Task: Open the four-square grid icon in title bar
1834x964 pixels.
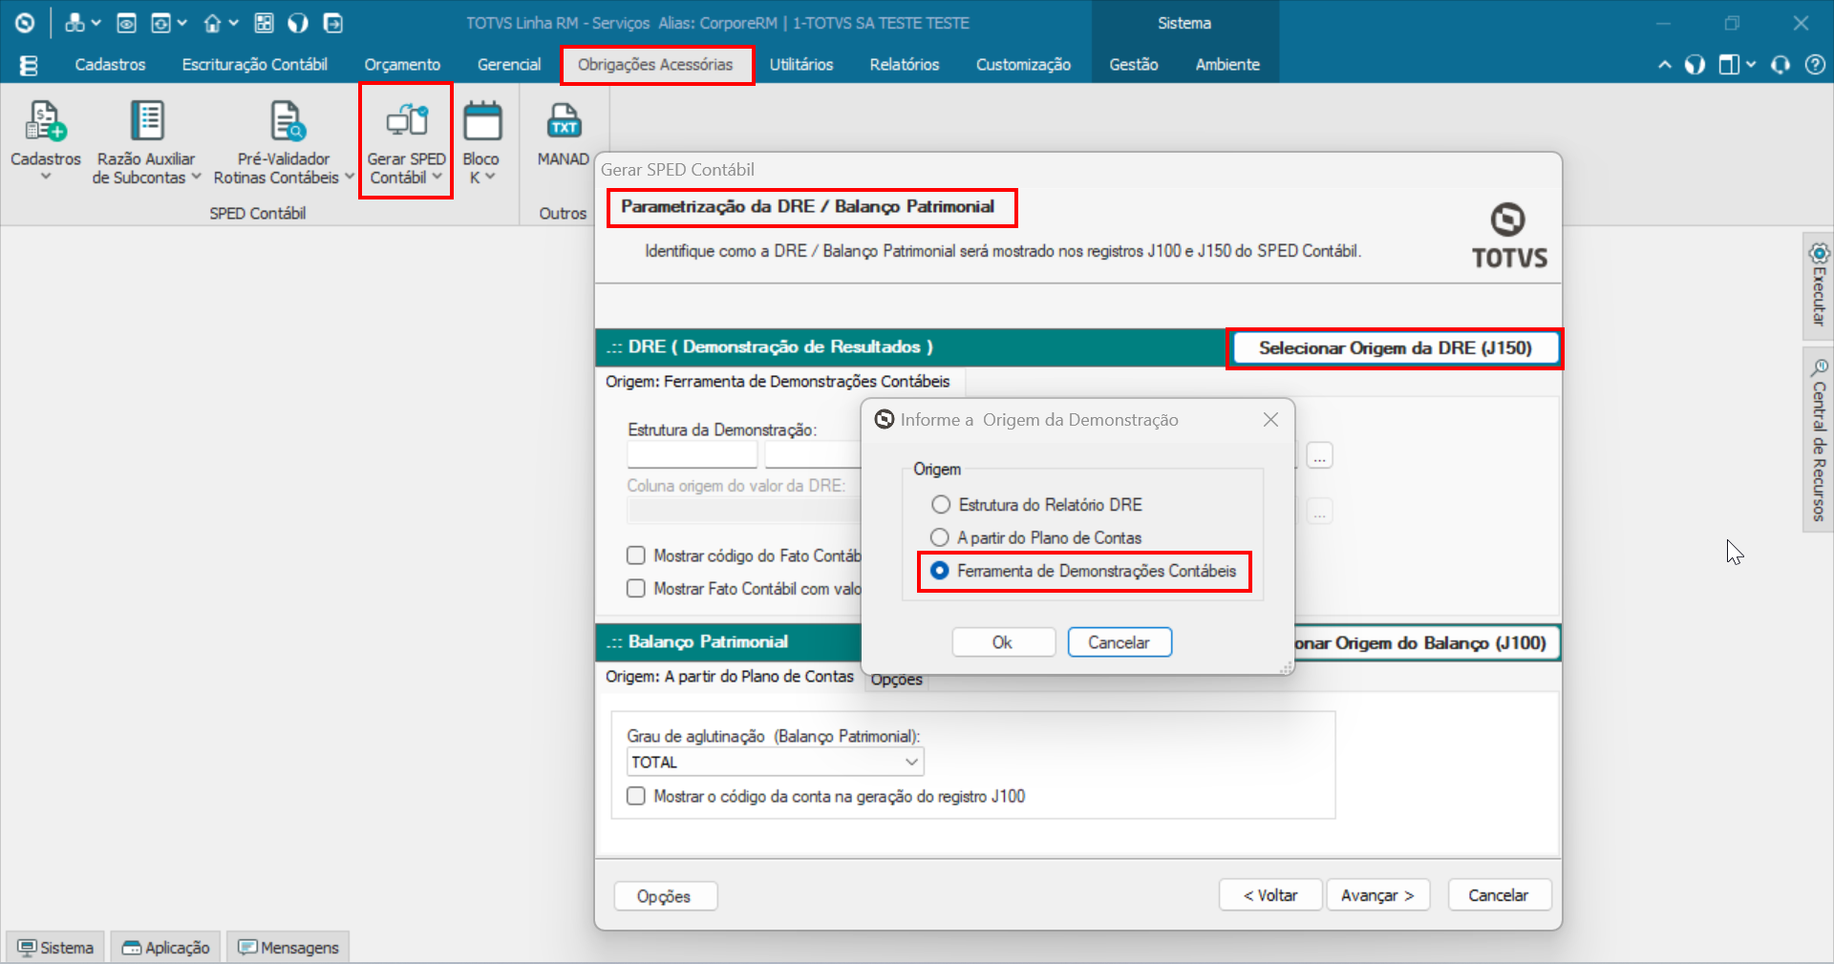Action: pos(265,23)
